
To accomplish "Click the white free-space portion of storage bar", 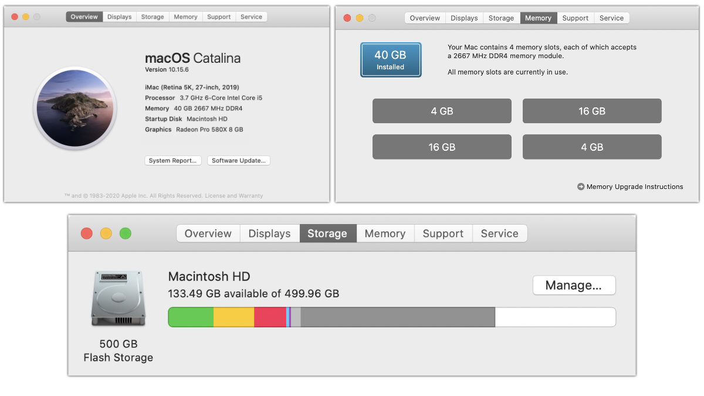I will (x=556, y=317).
